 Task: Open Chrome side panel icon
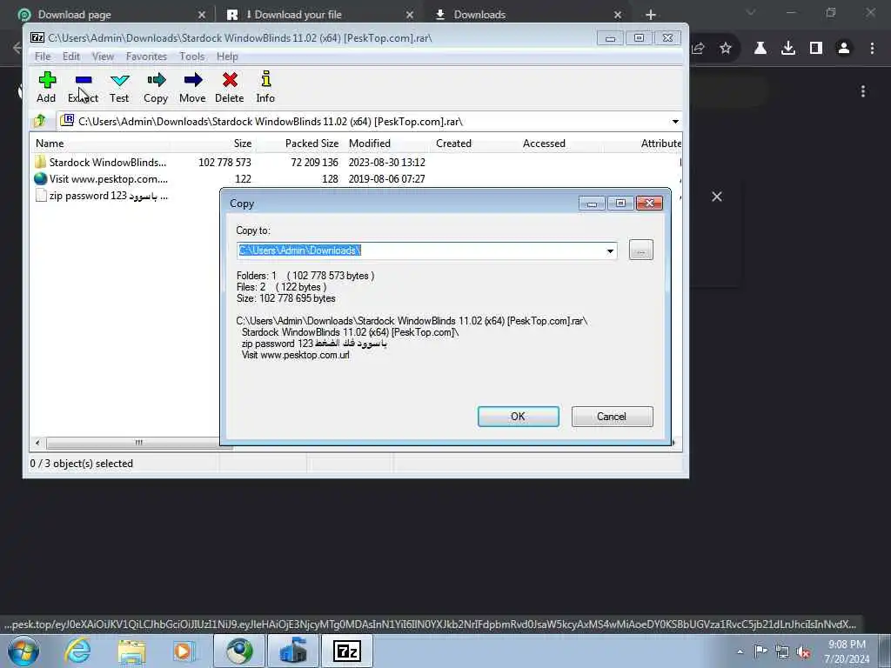[815, 49]
